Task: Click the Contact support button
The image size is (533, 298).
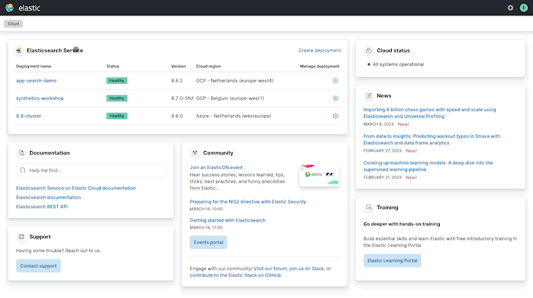Action: point(39,266)
